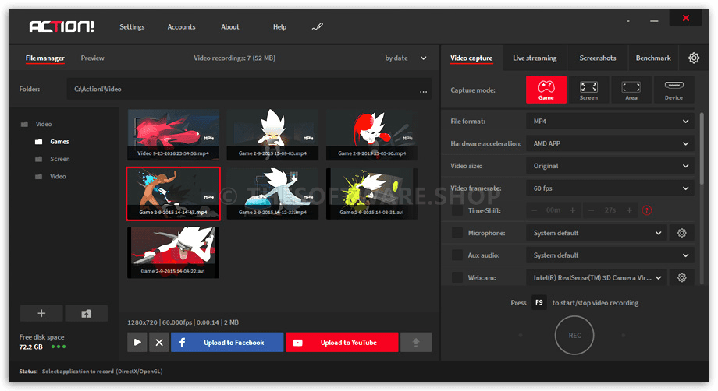
Task: Select the Screen folder in tree
Action: [52, 159]
